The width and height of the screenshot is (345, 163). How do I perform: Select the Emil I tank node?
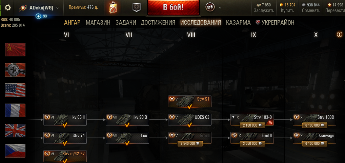tap(190, 138)
